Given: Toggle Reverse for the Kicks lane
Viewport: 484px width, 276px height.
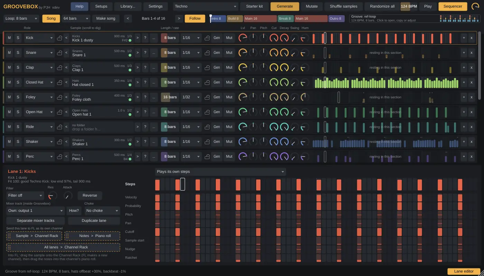Looking at the screenshot, I should [x=90, y=196].
